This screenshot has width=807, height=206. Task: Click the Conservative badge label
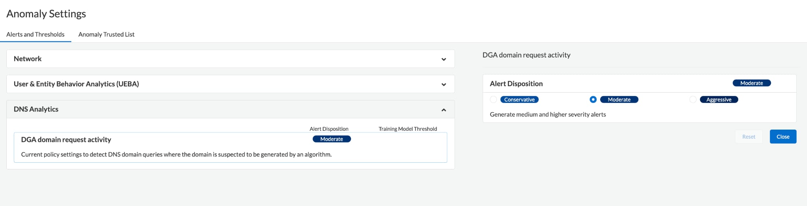[519, 100]
